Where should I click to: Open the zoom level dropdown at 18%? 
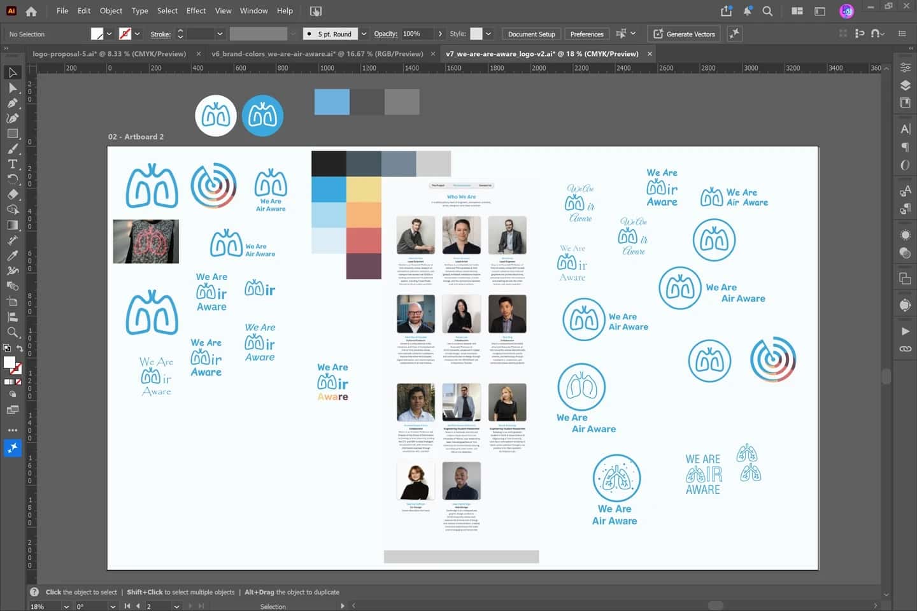(66, 607)
